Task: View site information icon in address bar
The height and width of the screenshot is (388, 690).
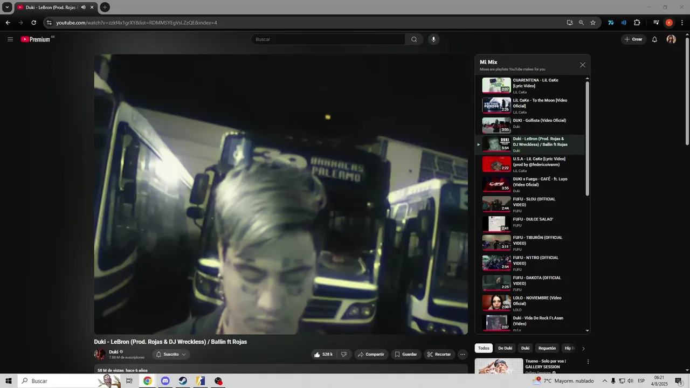Action: pyautogui.click(x=49, y=23)
